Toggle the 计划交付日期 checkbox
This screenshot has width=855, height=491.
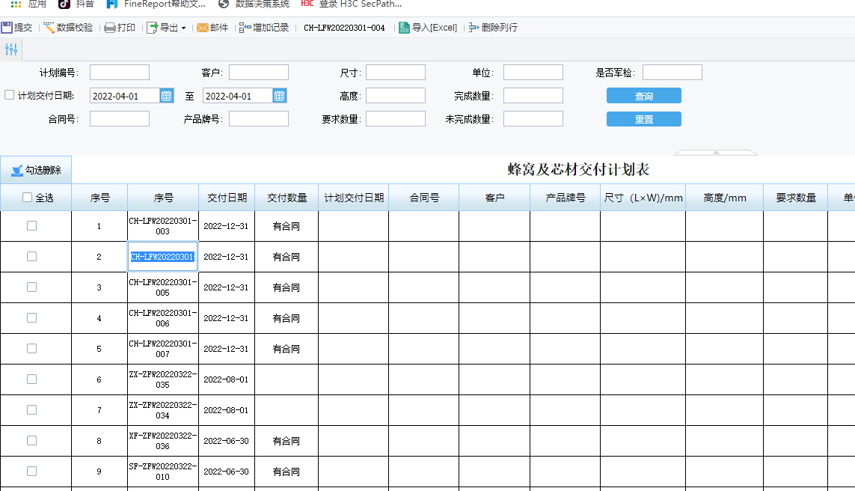point(9,95)
